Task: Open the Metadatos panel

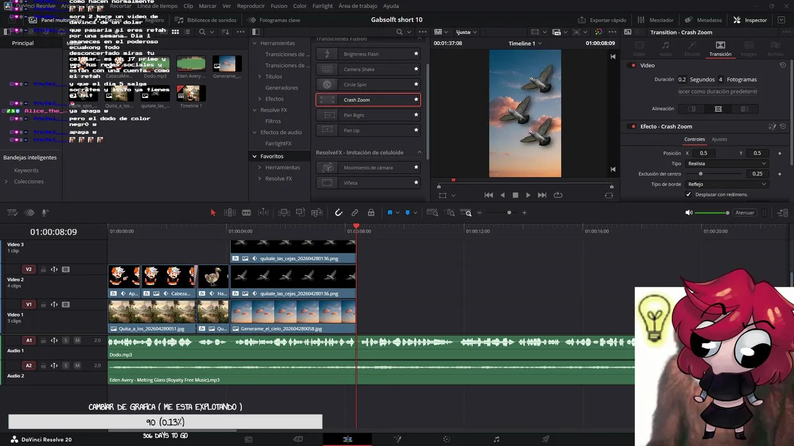Action: tap(703, 20)
